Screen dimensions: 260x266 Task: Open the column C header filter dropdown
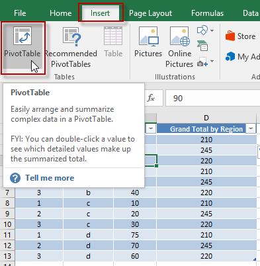pyautogui.click(x=151, y=128)
